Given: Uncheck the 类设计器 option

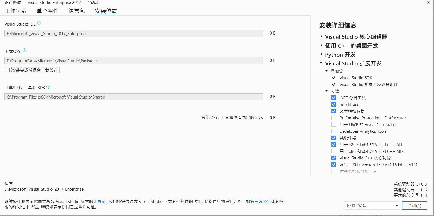Looking at the screenshot, I should coord(334,138).
